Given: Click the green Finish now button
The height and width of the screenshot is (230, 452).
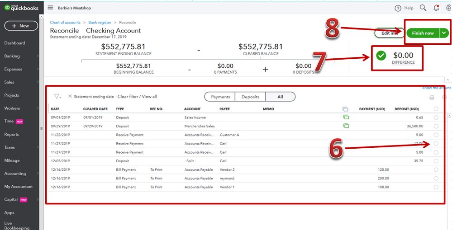Looking at the screenshot, I should (x=423, y=33).
